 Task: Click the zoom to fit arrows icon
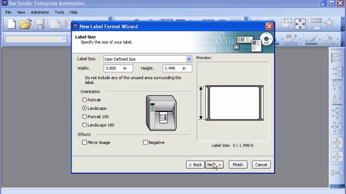coord(300,24)
